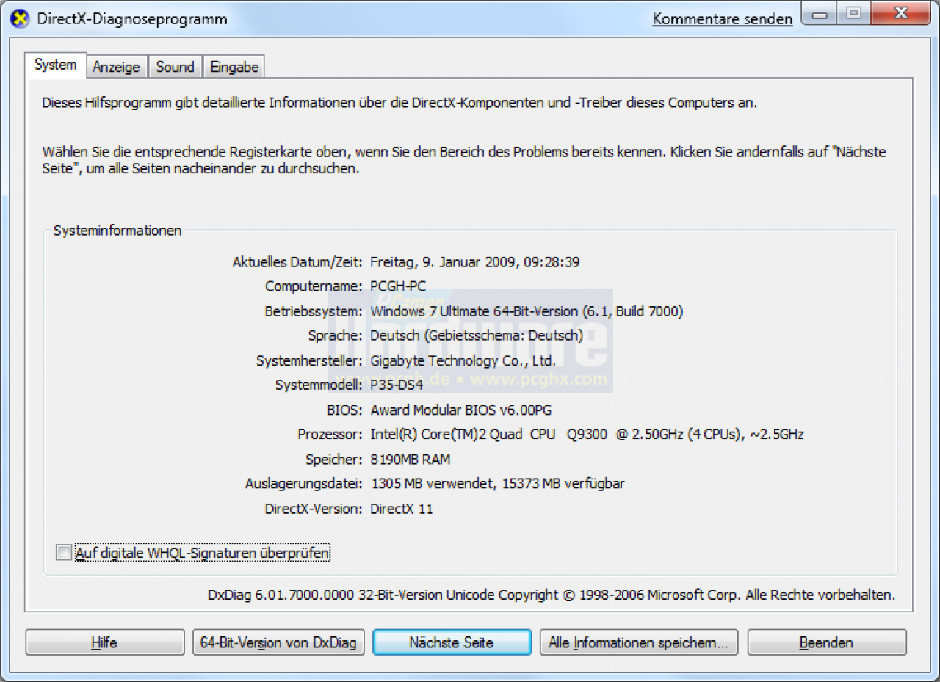Close the DirectX-Diagnoseprogramm window
The width and height of the screenshot is (940, 682).
pyautogui.click(x=900, y=13)
